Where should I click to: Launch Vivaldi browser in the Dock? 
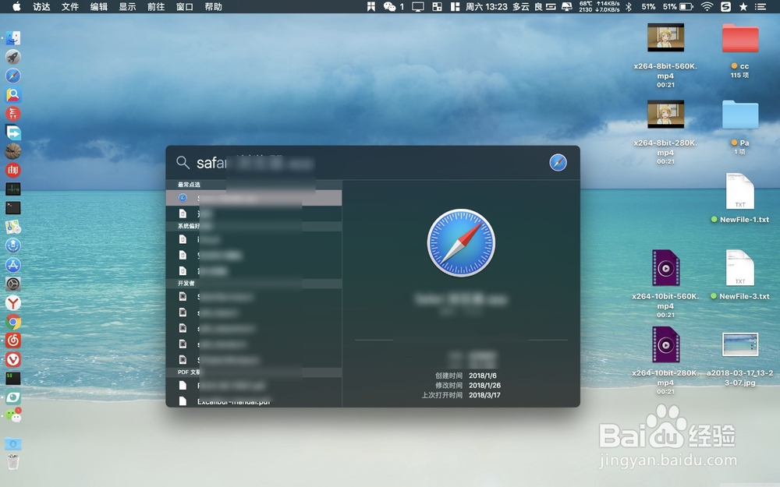pos(13,359)
